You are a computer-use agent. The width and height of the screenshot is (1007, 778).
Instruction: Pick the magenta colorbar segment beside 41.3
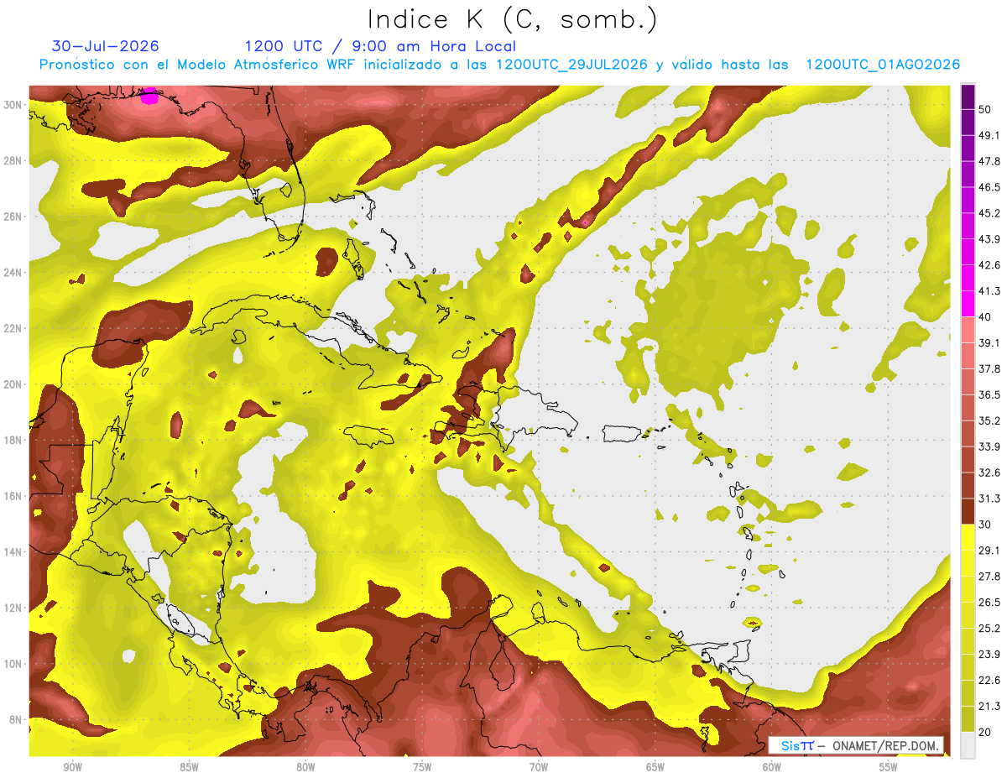(x=968, y=304)
